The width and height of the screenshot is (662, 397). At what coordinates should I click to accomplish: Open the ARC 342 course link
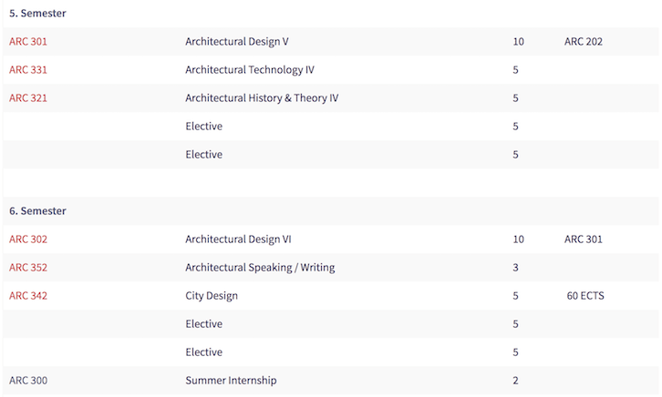tap(28, 296)
